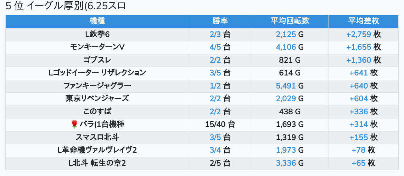Open the 2,029 link for 東京リベンジャーズ
The image size is (404, 176).
[x=286, y=98]
